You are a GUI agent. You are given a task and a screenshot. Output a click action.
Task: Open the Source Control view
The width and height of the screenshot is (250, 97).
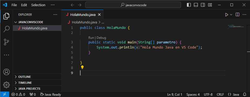point(6,42)
